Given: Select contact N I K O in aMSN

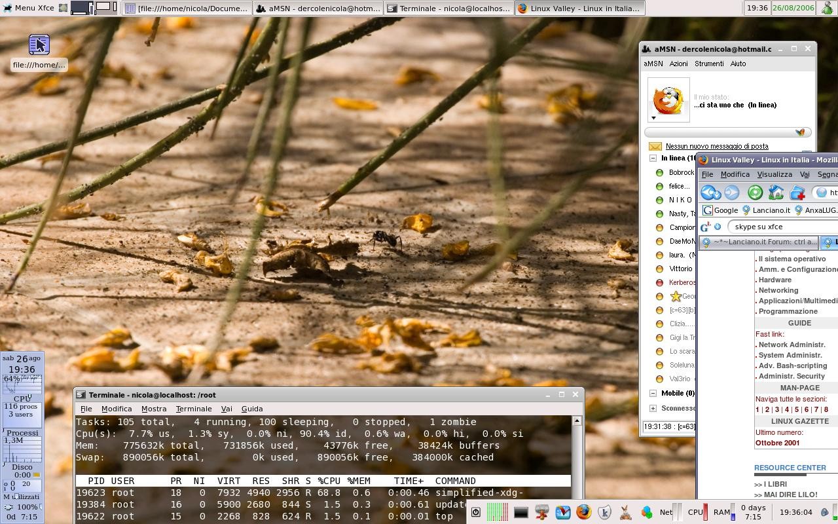Looking at the screenshot, I should [x=680, y=200].
